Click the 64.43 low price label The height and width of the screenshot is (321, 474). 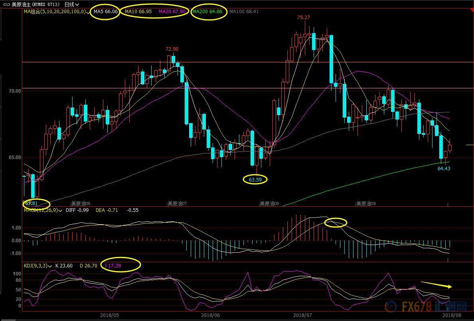tap(444, 169)
